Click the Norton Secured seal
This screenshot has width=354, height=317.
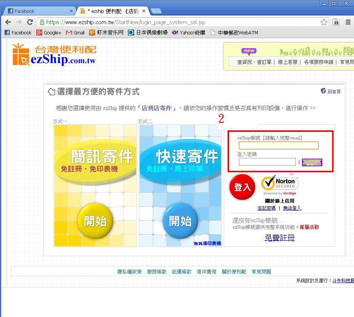point(280,185)
